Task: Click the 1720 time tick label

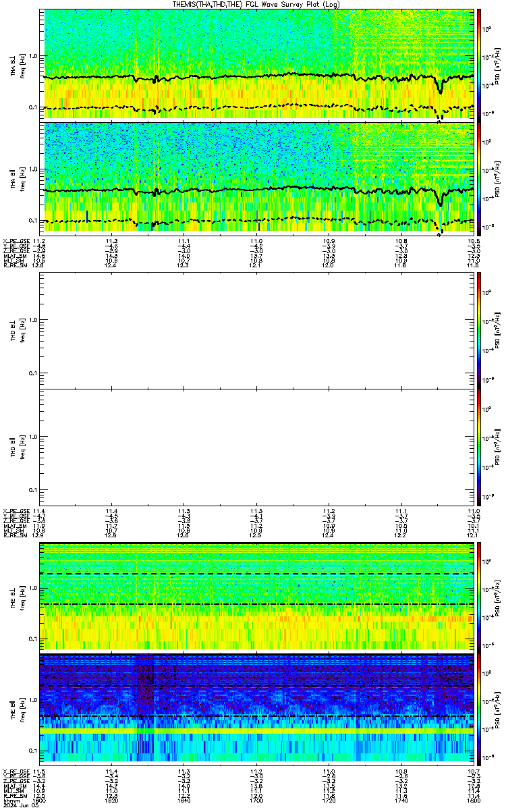Action: pos(328,801)
